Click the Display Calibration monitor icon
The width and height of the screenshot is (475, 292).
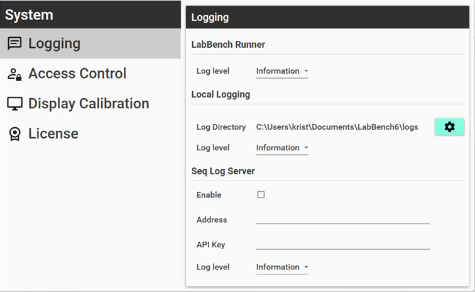pos(14,104)
